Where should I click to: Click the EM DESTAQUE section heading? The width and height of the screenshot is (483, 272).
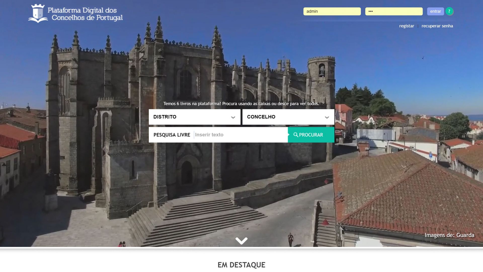(x=241, y=265)
